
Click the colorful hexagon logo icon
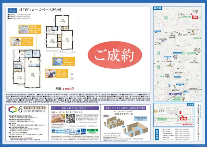click(x=13, y=109)
